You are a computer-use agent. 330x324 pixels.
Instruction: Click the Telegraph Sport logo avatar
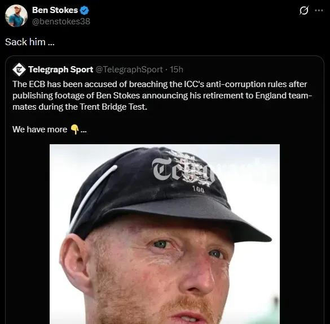pyautogui.click(x=19, y=70)
